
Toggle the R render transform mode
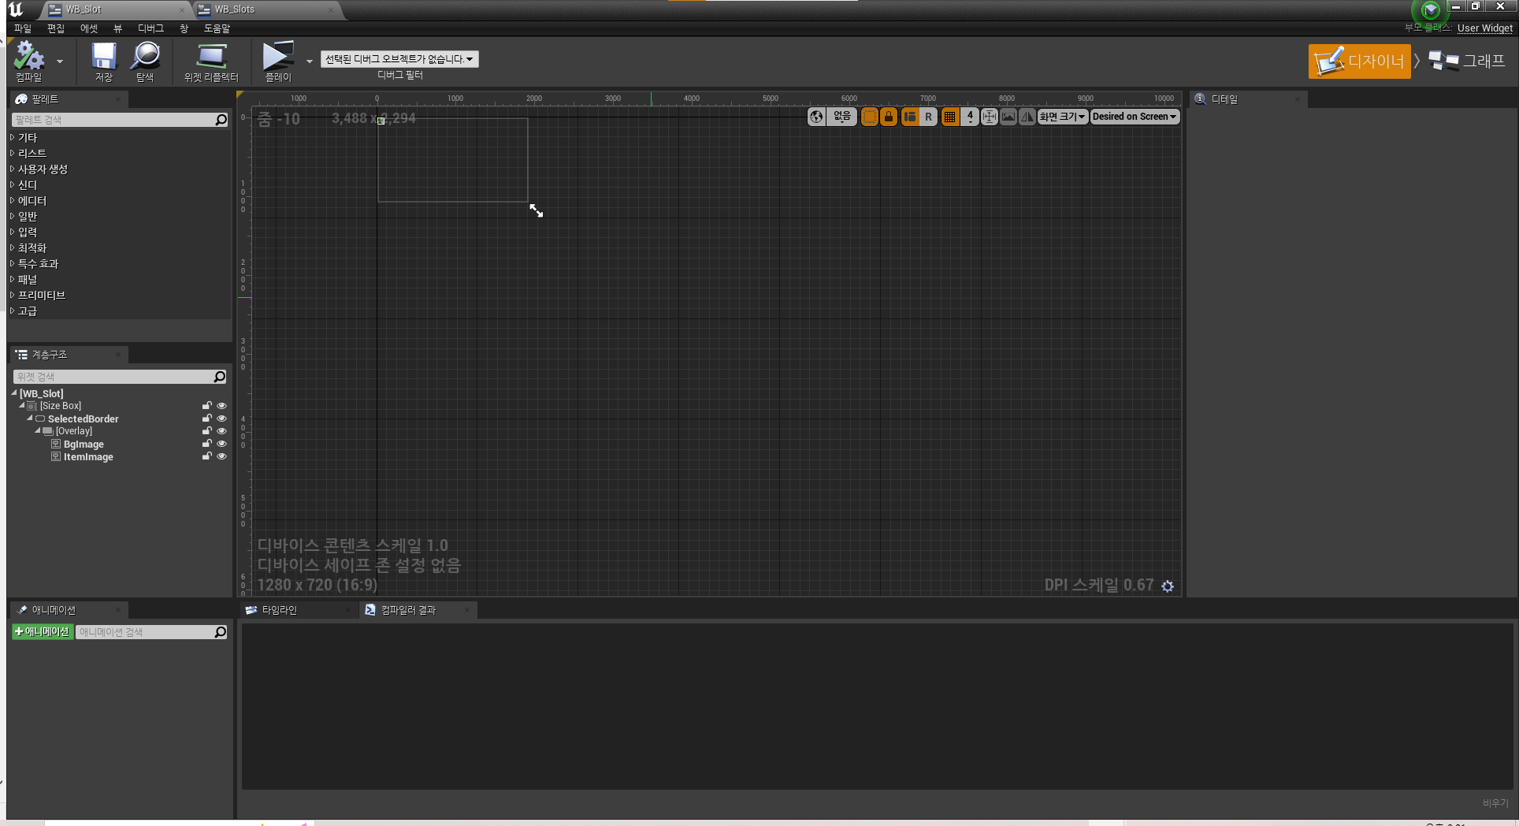(928, 117)
